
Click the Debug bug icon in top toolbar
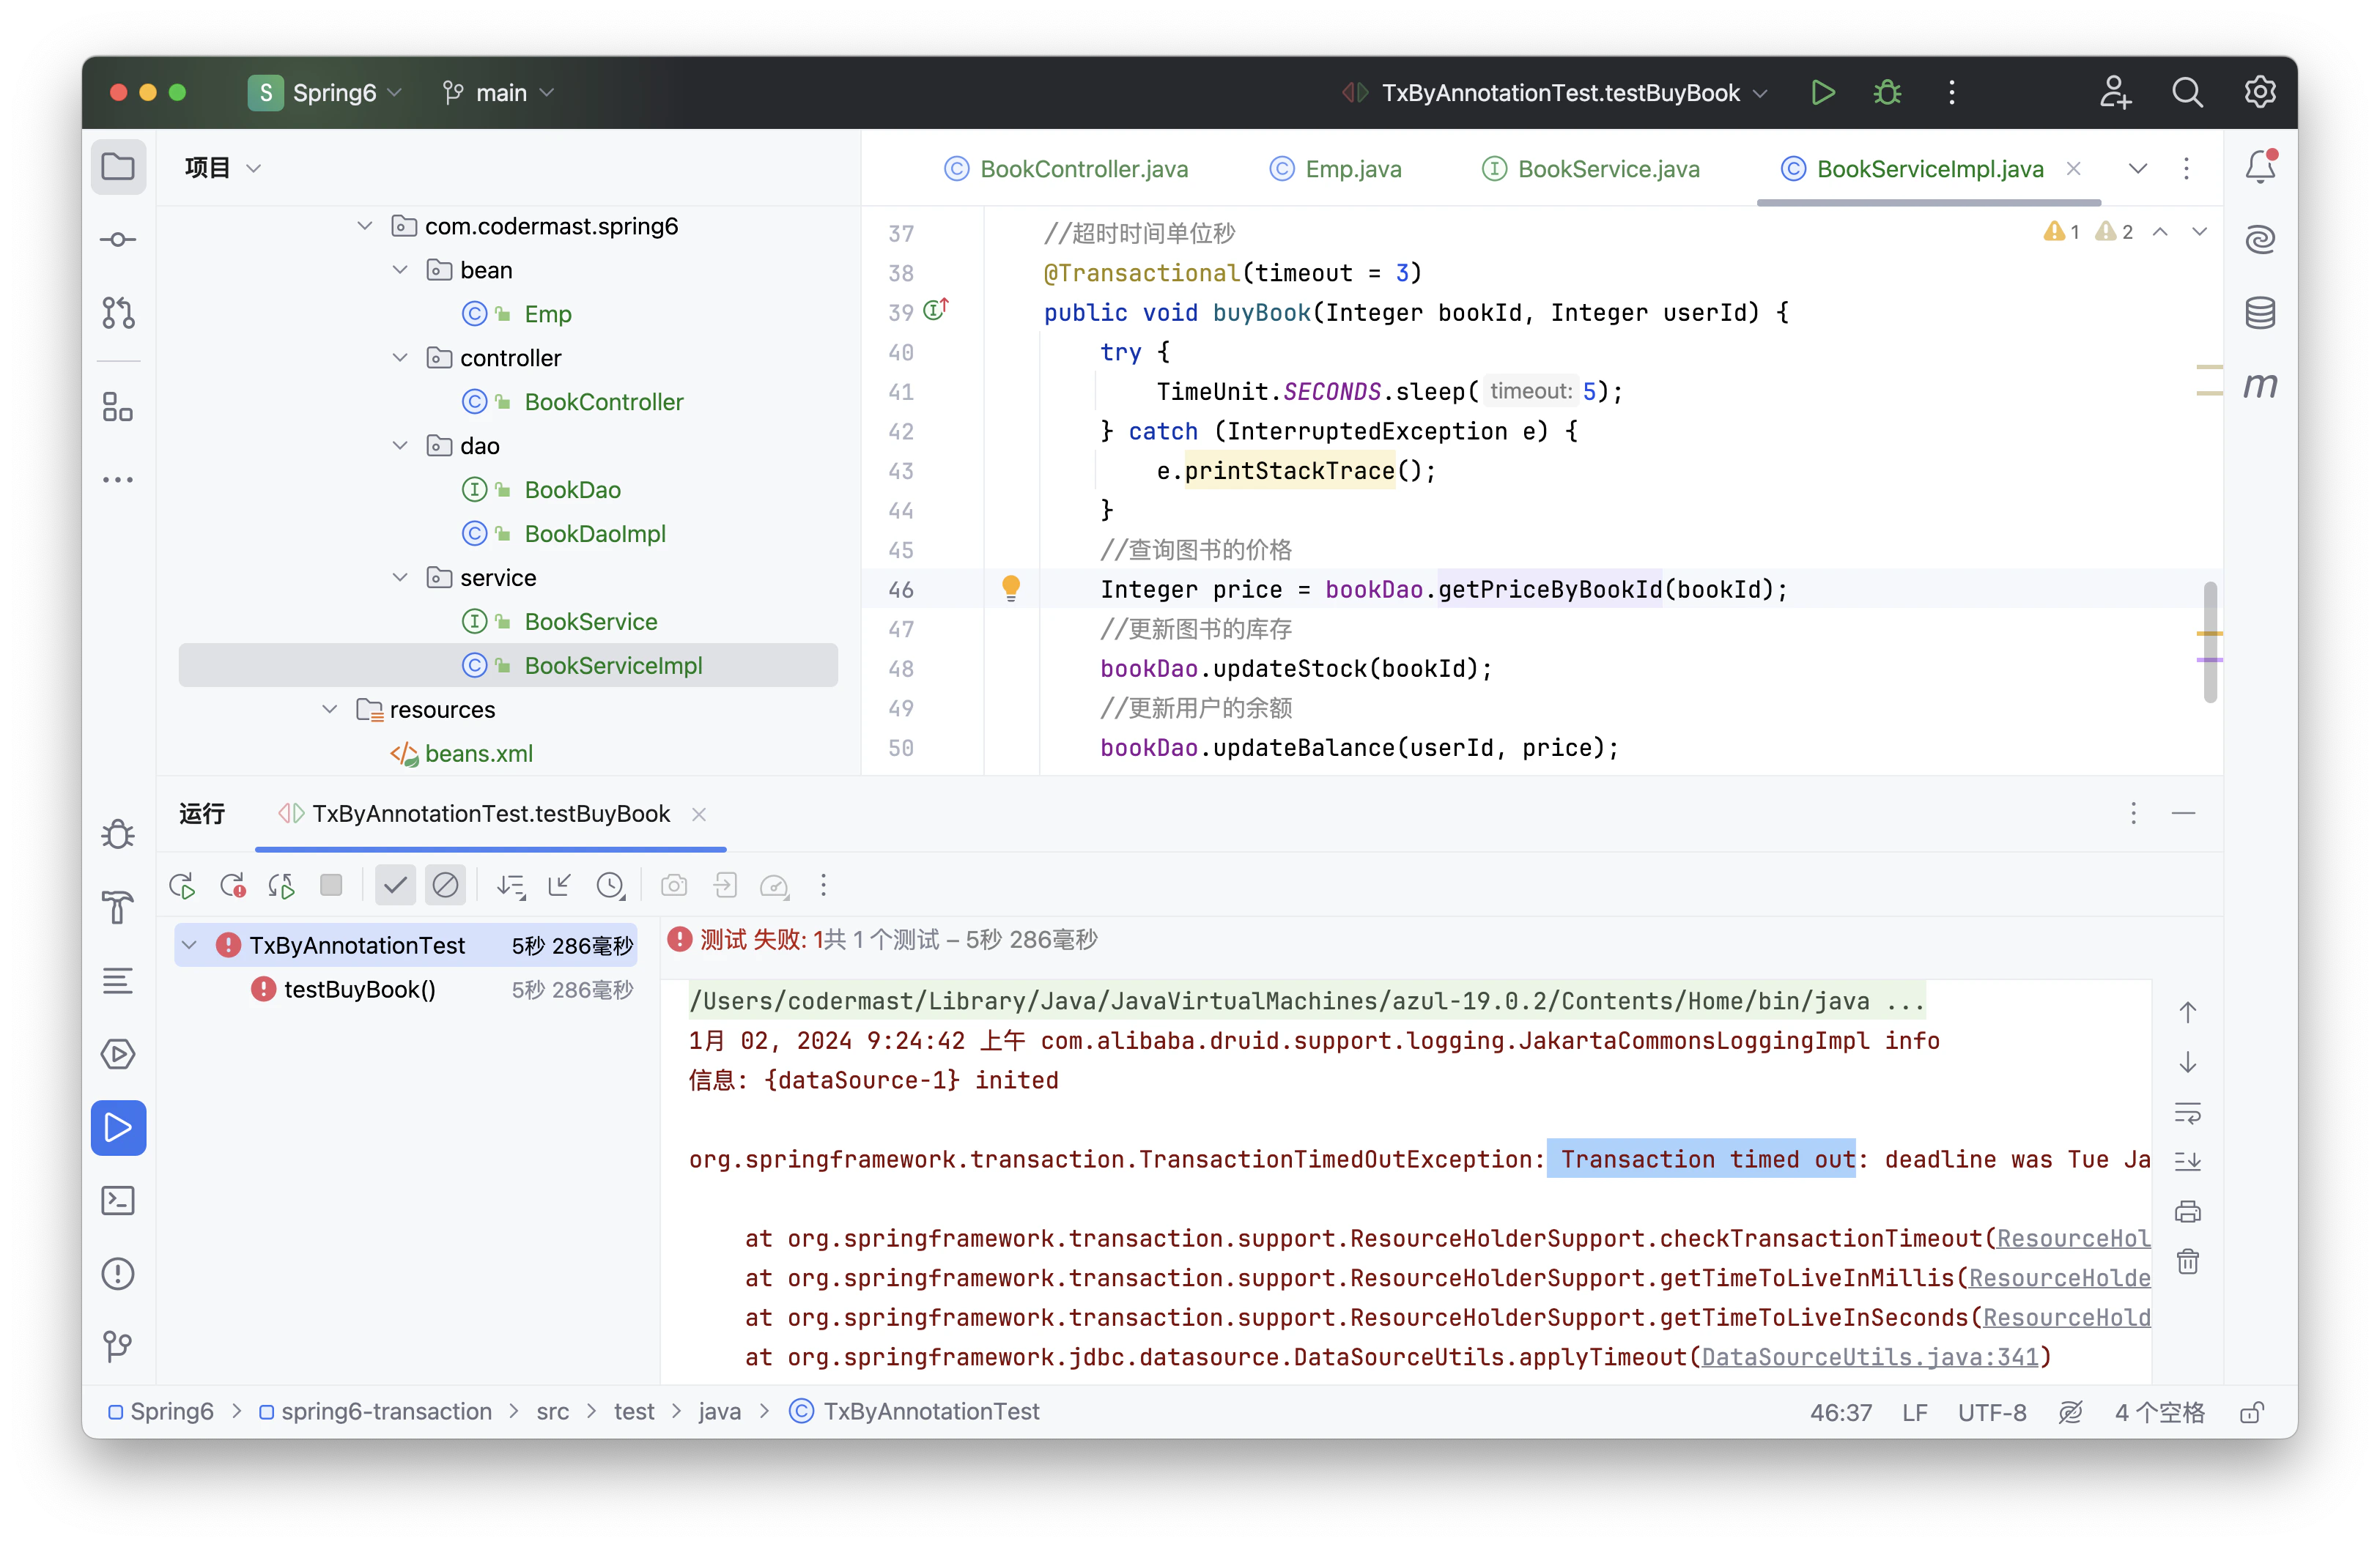click(x=1887, y=93)
